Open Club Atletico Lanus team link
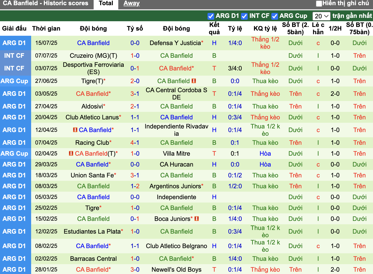The height and width of the screenshot is (274, 373). pyautogui.click(x=92, y=117)
